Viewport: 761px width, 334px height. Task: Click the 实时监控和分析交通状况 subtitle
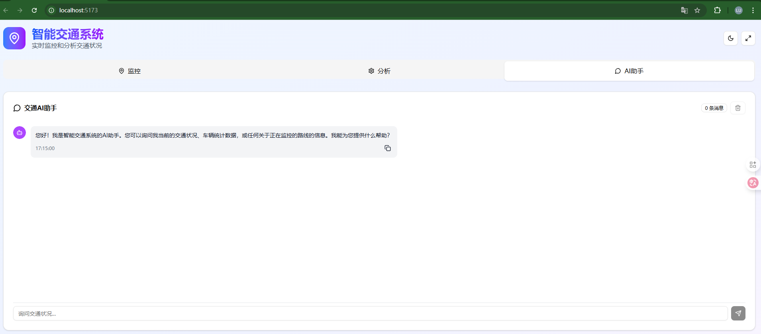click(x=67, y=46)
